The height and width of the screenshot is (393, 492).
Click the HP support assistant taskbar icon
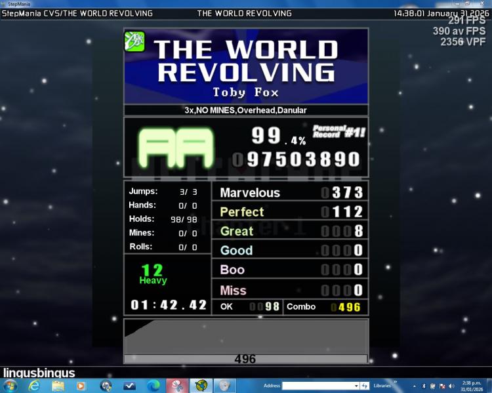pyautogui.click(x=106, y=386)
